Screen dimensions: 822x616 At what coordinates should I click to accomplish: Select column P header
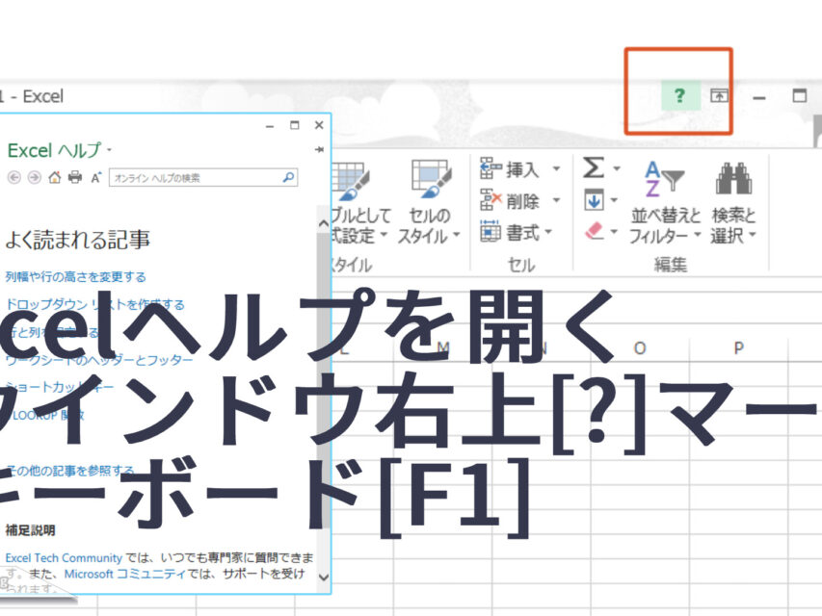739,347
